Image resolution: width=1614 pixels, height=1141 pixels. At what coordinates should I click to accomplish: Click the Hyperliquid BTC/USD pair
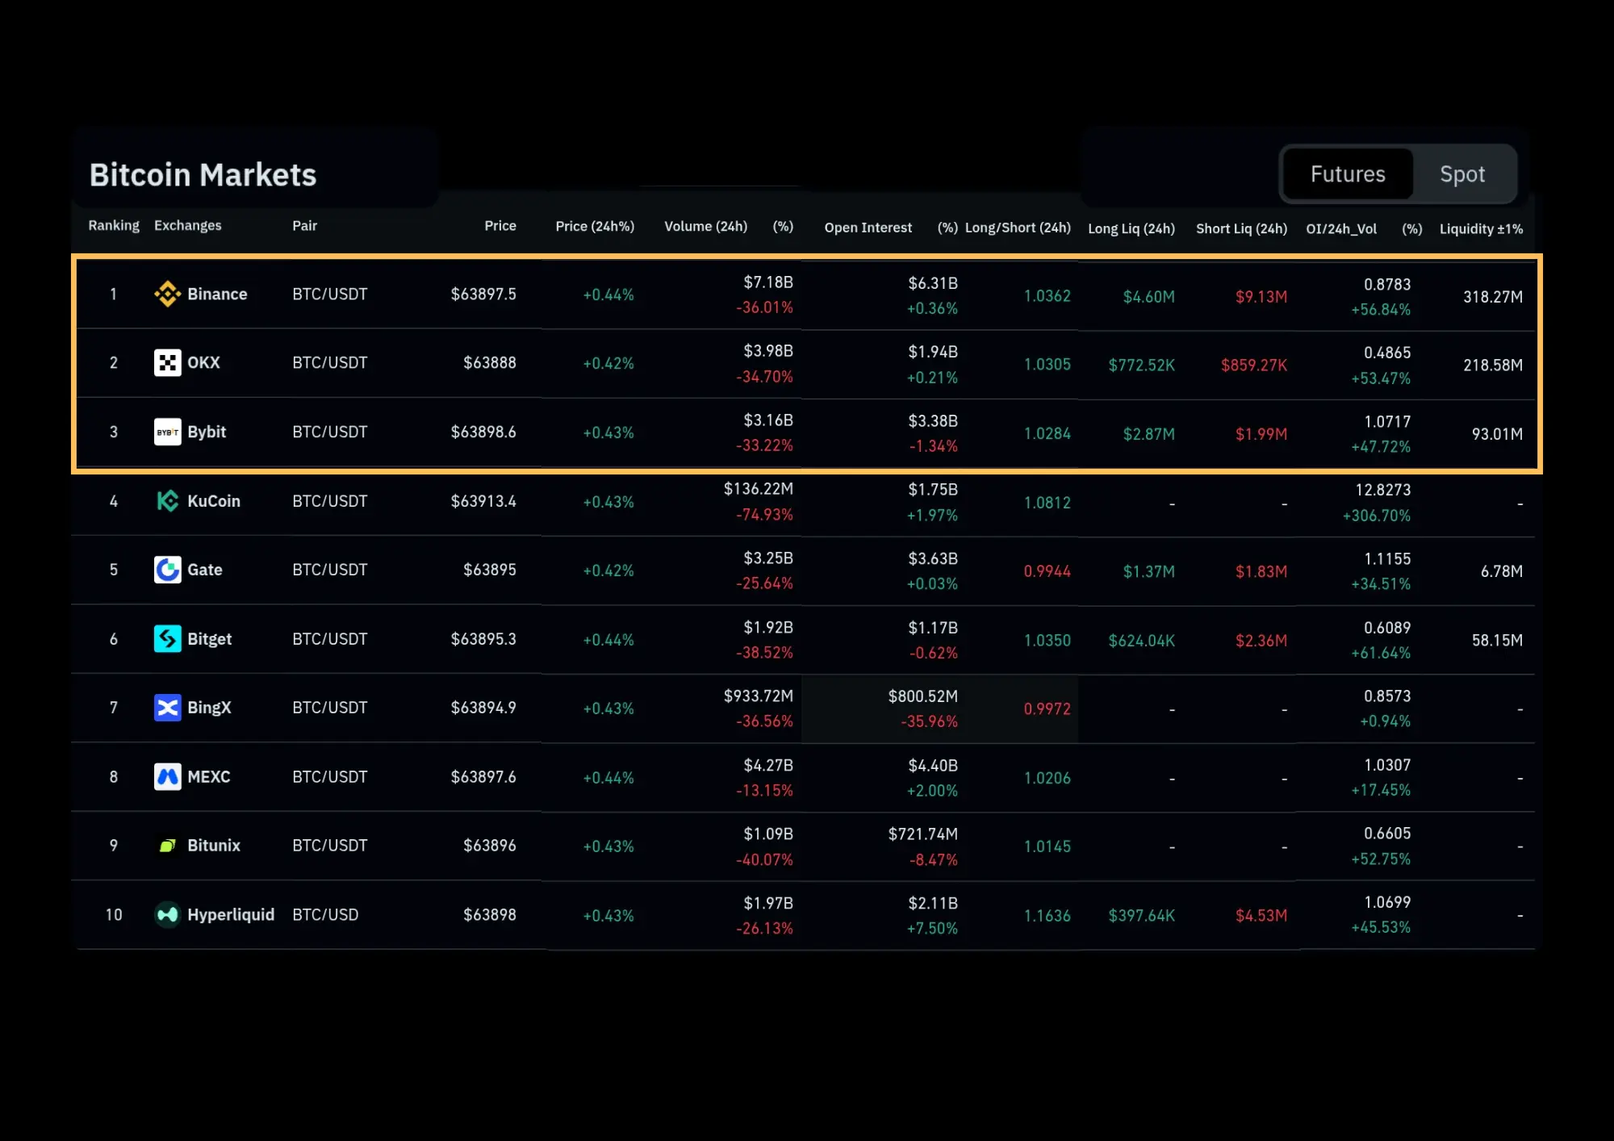click(325, 915)
